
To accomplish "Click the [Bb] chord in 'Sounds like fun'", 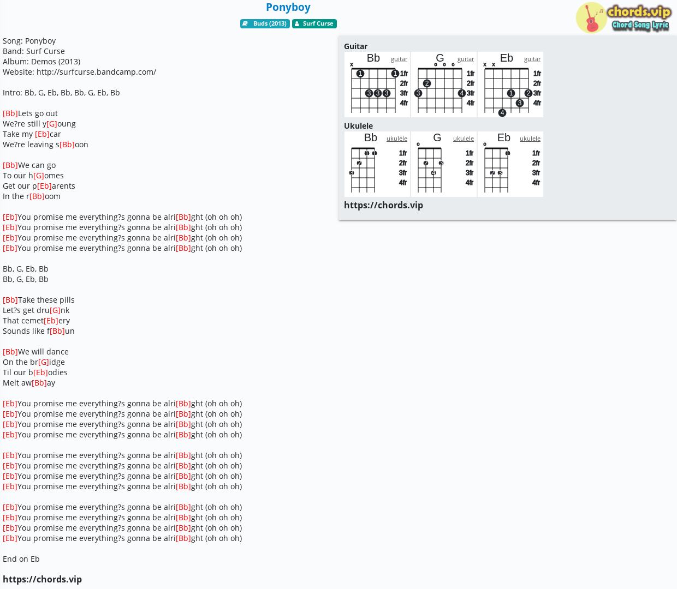I will pyautogui.click(x=57, y=331).
